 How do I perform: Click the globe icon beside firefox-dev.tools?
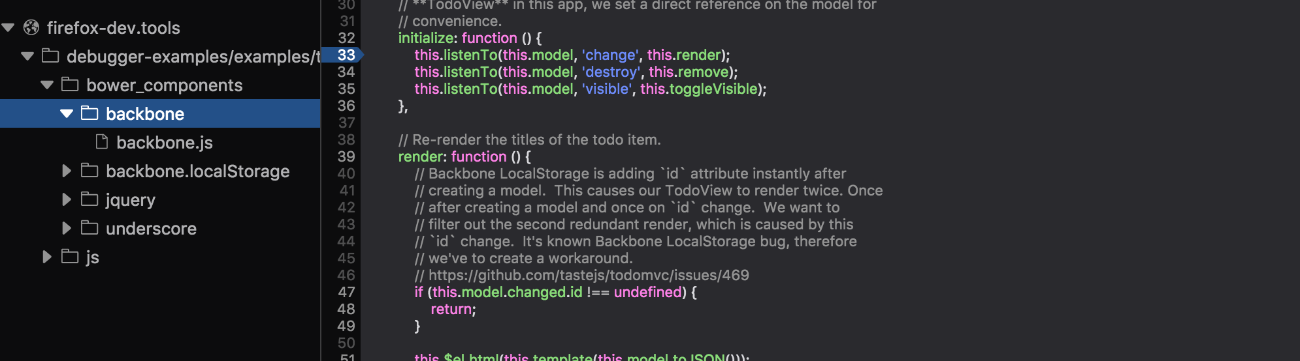coord(31,27)
